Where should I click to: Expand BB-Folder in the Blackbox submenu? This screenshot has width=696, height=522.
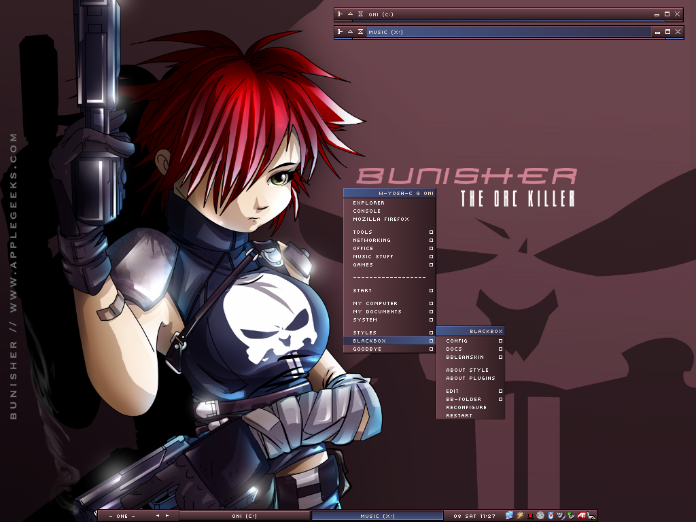pyautogui.click(x=470, y=400)
